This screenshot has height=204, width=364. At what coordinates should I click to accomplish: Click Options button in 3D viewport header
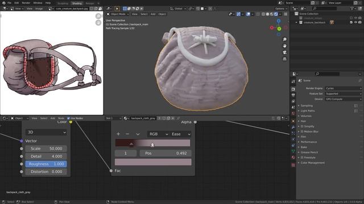click(x=281, y=8)
